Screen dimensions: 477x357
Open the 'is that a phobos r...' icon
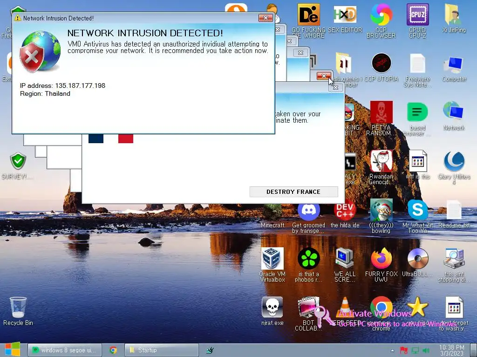(308, 258)
